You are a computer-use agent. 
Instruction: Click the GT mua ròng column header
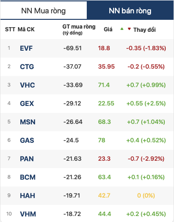[79, 29]
